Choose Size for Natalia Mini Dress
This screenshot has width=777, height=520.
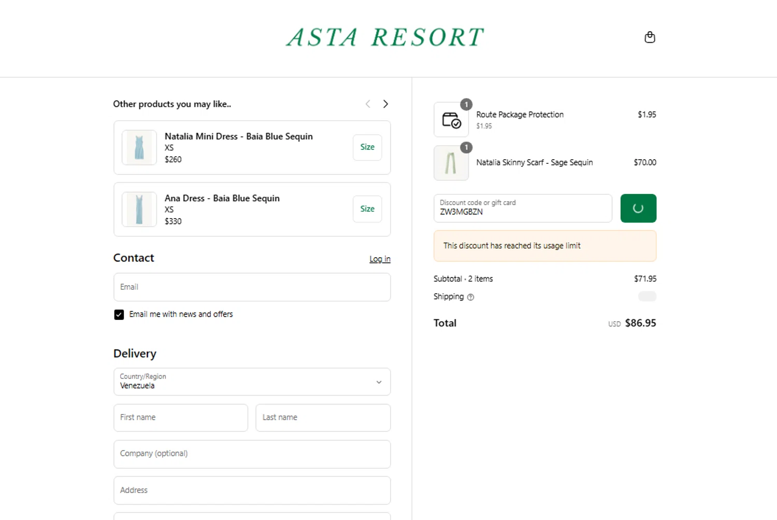[x=367, y=147]
